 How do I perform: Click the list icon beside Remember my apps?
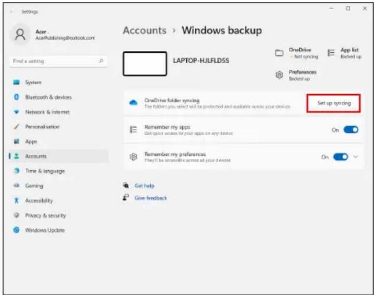133,130
